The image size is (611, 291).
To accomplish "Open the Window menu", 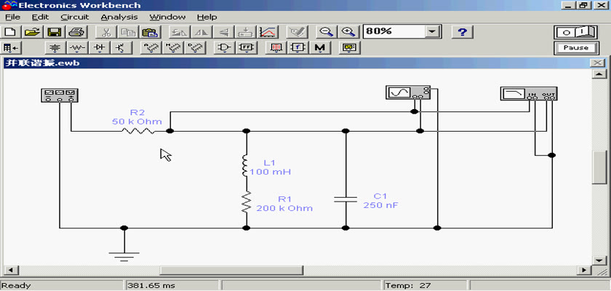I will pyautogui.click(x=167, y=17).
